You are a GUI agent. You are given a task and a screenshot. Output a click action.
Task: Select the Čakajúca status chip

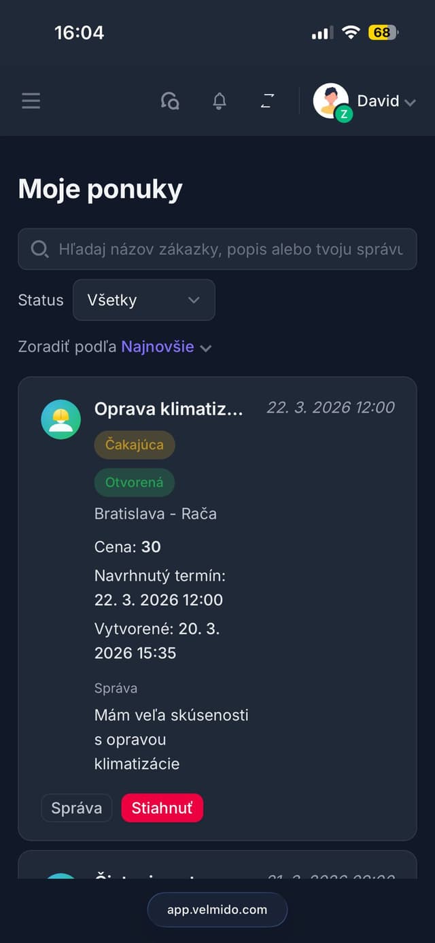134,445
